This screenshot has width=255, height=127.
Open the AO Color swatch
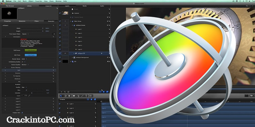pos(24,96)
